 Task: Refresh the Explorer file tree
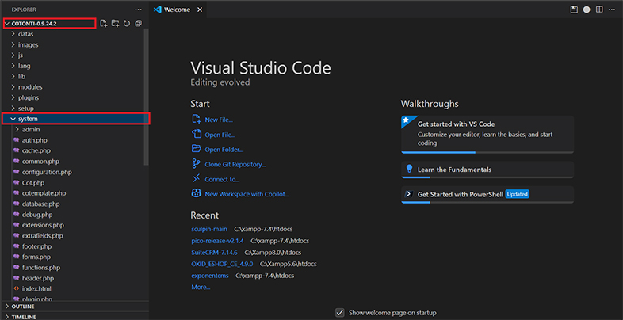[127, 24]
